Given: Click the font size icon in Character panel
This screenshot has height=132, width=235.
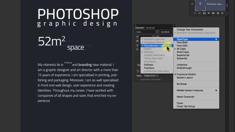Looking at the screenshot, I should (137, 37).
